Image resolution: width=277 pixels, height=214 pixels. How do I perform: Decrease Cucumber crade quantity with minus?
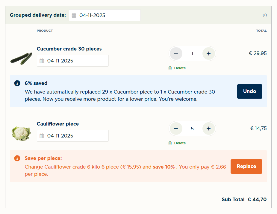[x=176, y=53]
